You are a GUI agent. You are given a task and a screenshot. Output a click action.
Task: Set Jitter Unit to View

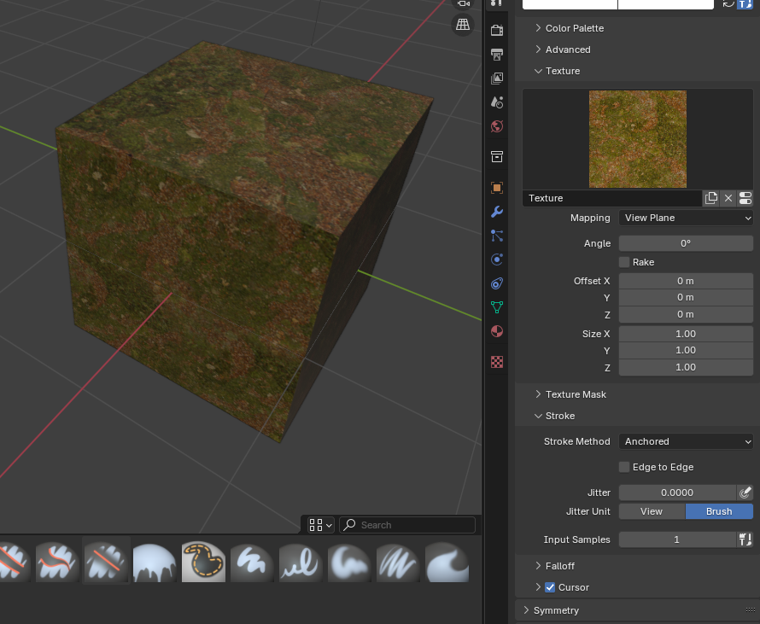click(x=652, y=511)
